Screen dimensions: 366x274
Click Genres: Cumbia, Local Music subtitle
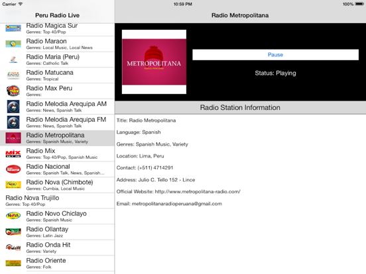[56, 189]
